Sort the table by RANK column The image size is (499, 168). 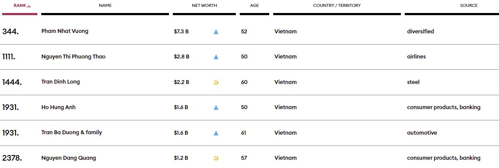pos(20,5)
